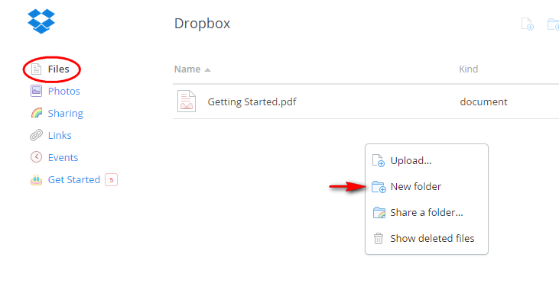Open the Links page
The height and width of the screenshot is (293, 559).
60,136
